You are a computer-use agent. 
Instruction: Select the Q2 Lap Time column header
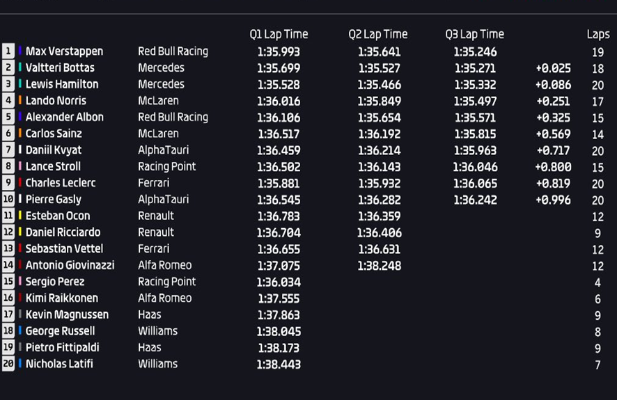[378, 35]
